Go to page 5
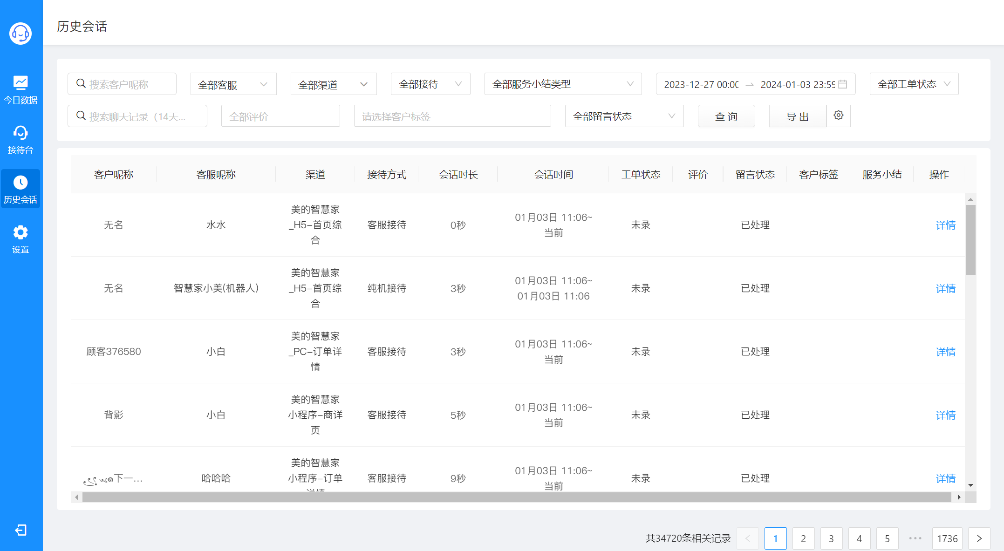Image resolution: width=1004 pixels, height=551 pixels. coord(887,538)
